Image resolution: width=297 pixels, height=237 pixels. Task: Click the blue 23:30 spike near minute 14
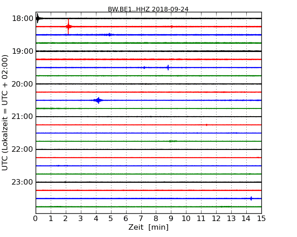(251, 198)
